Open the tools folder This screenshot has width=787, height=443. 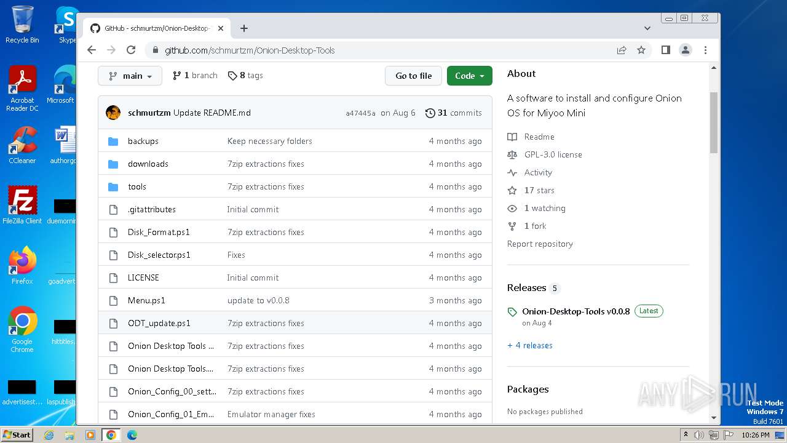click(x=137, y=186)
